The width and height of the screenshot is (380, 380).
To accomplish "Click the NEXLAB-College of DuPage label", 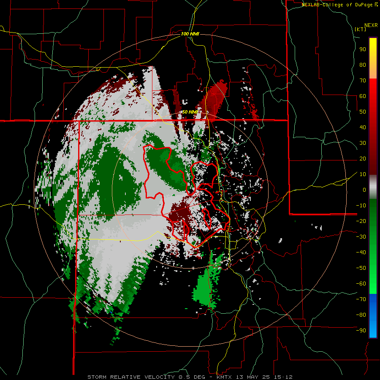I will (339, 5).
